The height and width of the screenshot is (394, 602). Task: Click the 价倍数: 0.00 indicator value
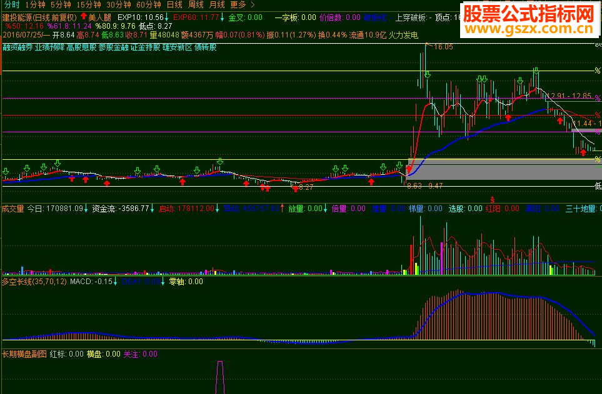click(x=340, y=17)
